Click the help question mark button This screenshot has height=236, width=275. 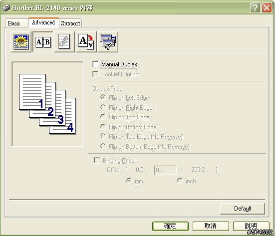pyautogui.click(x=255, y=7)
